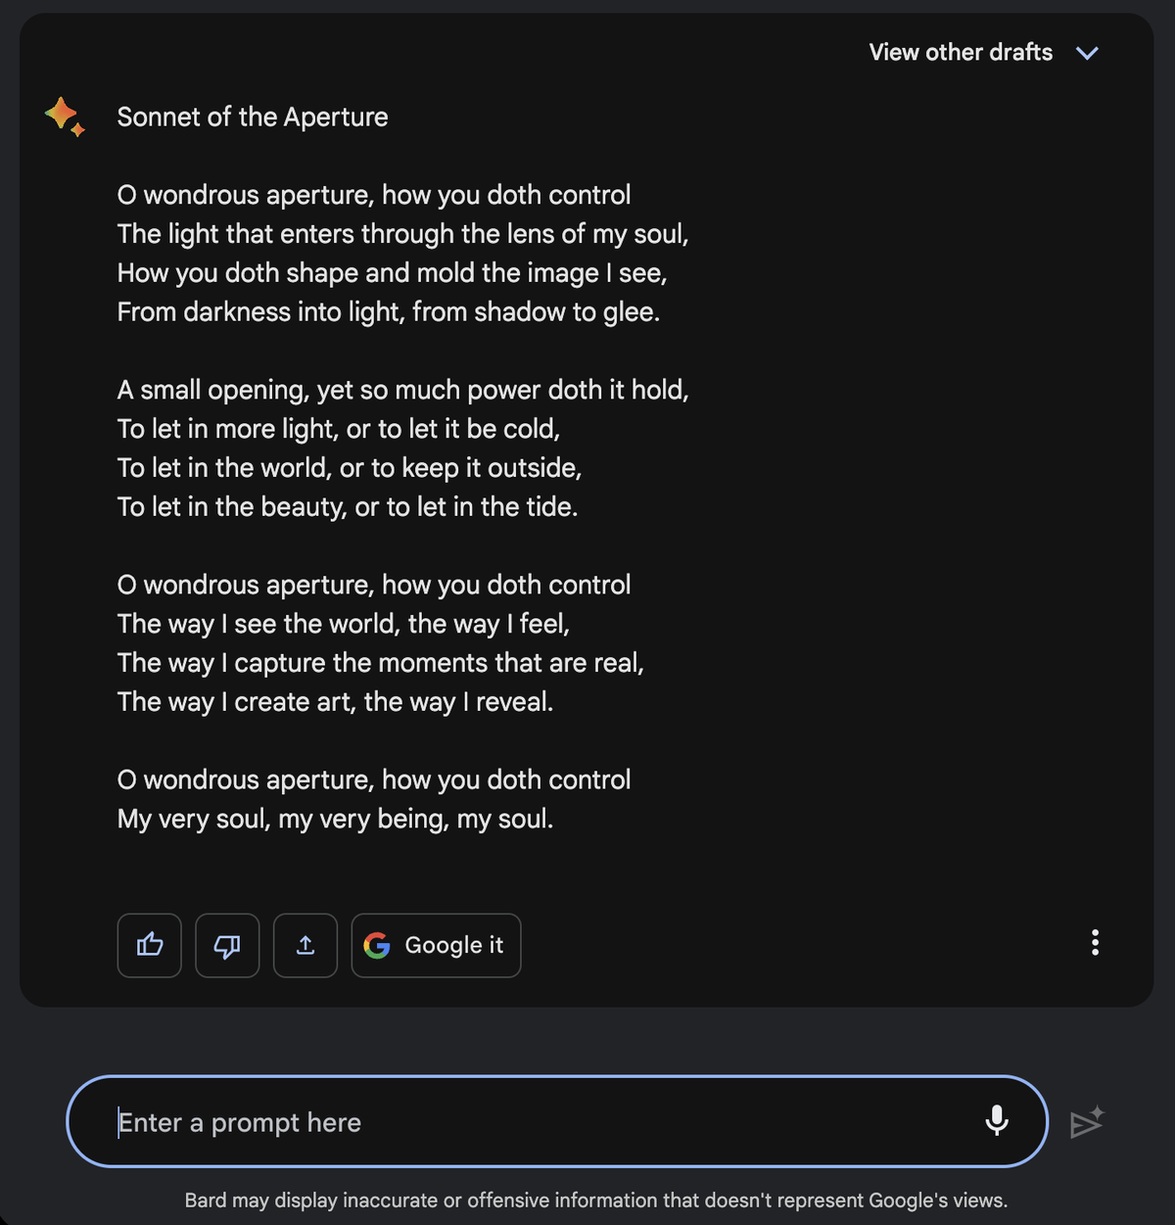Activate the microphone for voice input

997,1120
